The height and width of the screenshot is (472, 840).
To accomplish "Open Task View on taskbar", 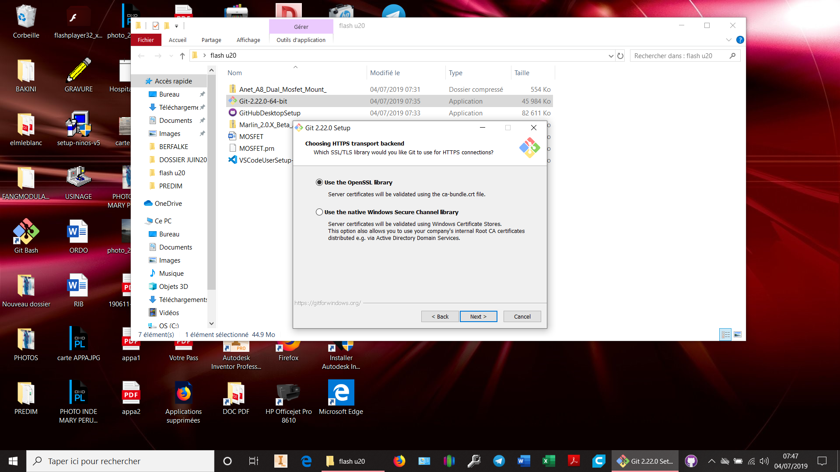I will [x=253, y=461].
